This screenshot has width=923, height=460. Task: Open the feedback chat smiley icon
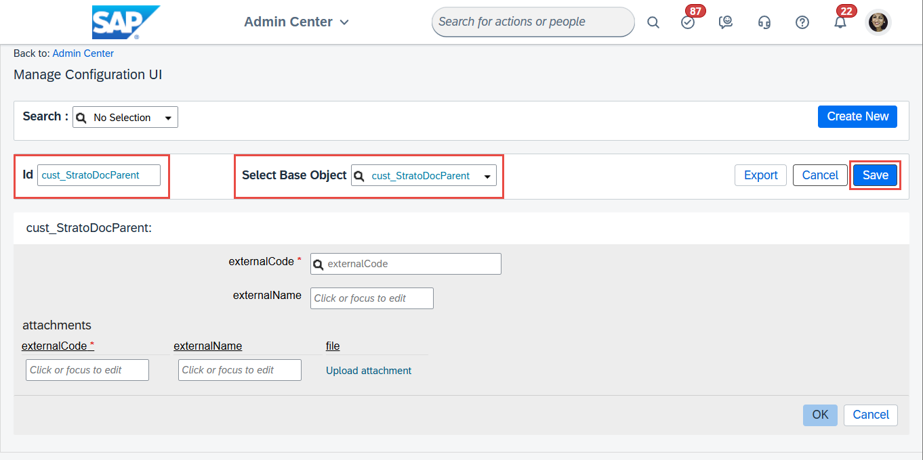tap(726, 22)
